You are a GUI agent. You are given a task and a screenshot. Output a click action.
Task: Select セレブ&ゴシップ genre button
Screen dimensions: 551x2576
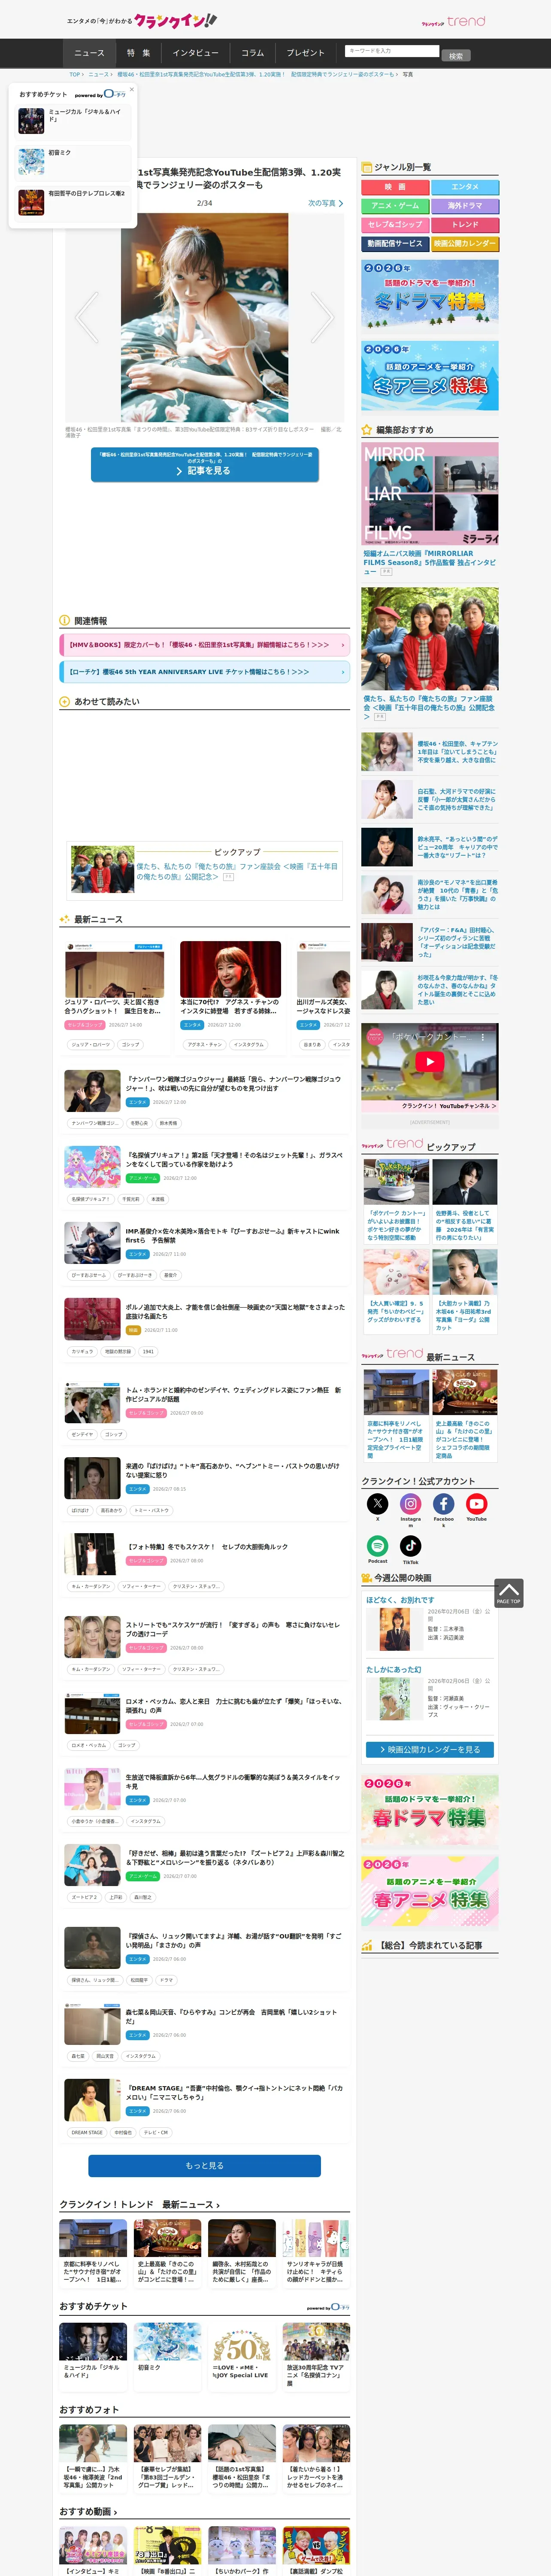tap(395, 225)
